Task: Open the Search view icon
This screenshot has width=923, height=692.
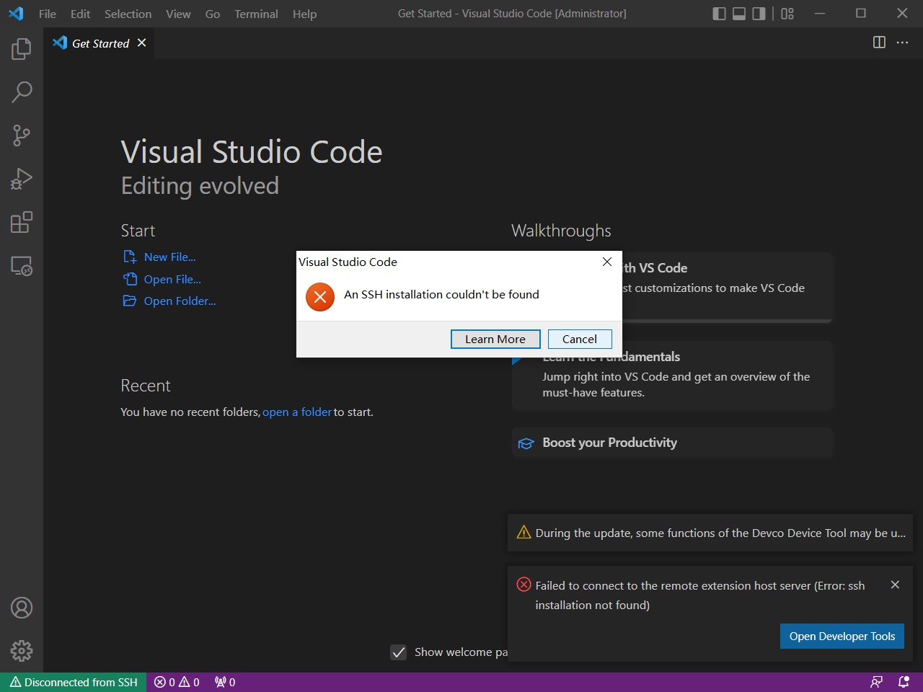Action: [22, 92]
